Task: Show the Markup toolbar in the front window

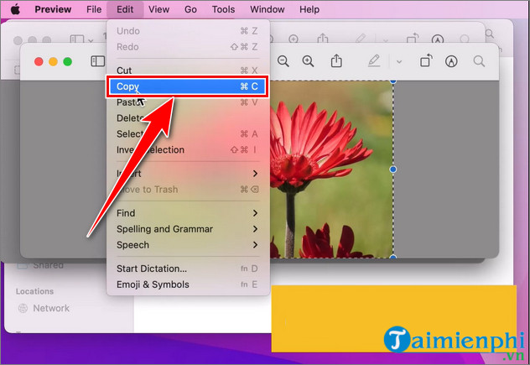Action: [451, 61]
